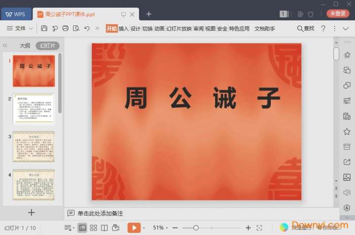Collapse the slide panel double-arrow
Viewport: 355px width, 235px height.
(x=5, y=46)
